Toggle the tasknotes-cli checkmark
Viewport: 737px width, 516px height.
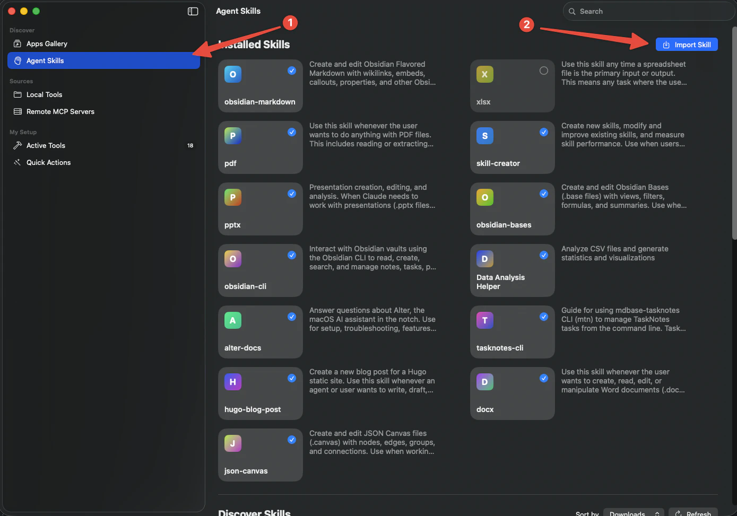tap(544, 317)
